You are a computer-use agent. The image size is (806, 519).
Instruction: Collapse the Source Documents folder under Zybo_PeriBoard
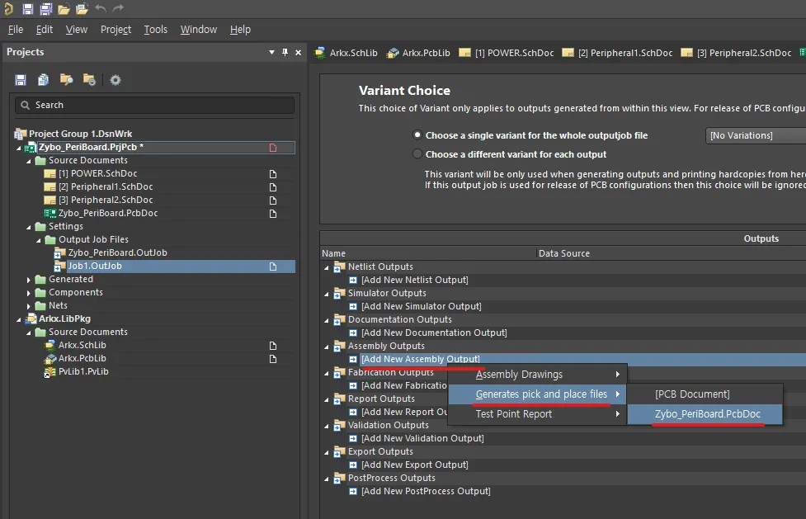[x=29, y=161]
